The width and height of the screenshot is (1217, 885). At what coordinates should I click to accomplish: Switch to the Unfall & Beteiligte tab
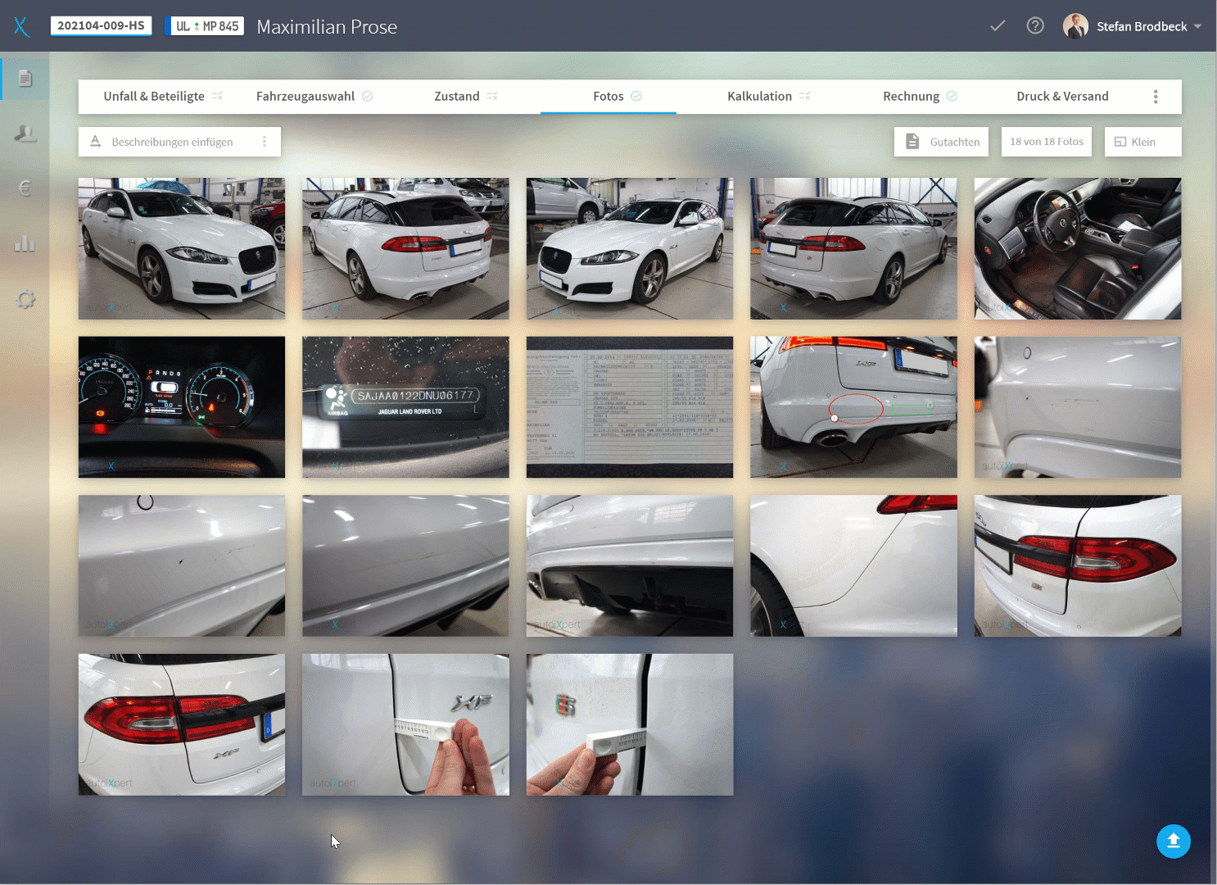[163, 97]
